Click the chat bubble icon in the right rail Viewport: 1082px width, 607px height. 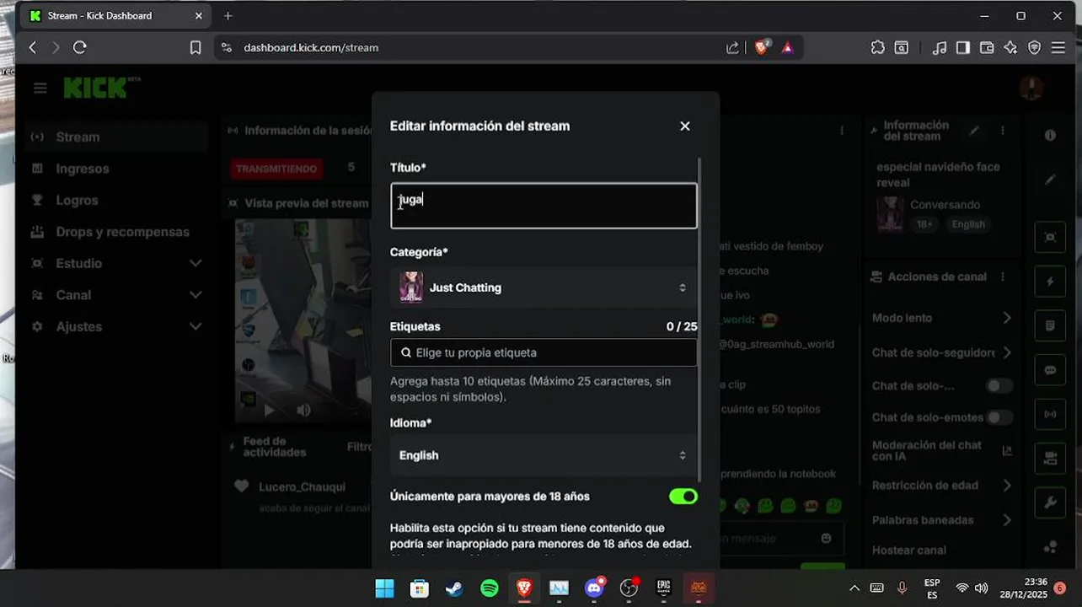[1050, 370]
